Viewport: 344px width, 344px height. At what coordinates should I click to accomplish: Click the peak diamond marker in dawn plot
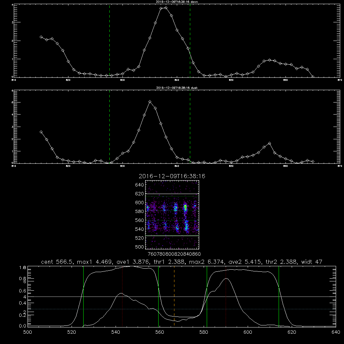(166, 8)
